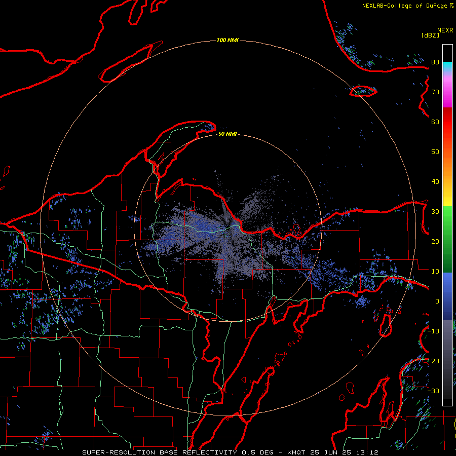Click the [dBZ] unit label
456x456 pixels.
click(430, 35)
